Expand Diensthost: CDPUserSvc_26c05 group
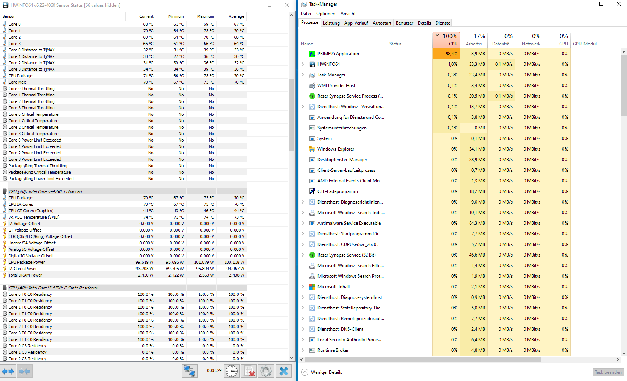The image size is (627, 381). [303, 244]
